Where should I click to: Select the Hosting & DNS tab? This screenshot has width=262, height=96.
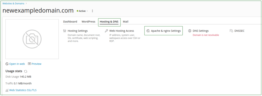pyautogui.click(x=109, y=22)
